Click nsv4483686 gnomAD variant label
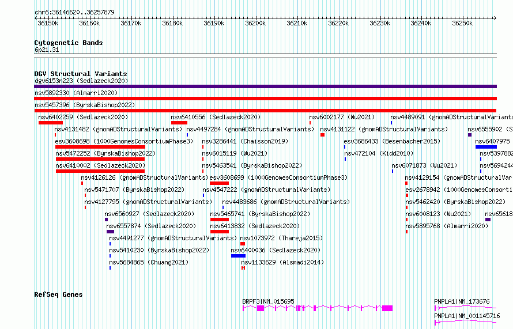Screen dimensions: 513x329 tap(286, 202)
